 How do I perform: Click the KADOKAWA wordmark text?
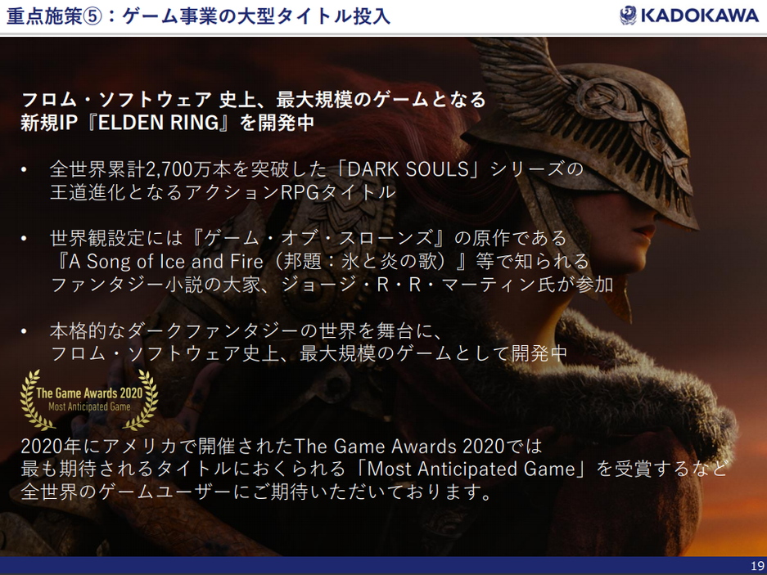tap(700, 16)
